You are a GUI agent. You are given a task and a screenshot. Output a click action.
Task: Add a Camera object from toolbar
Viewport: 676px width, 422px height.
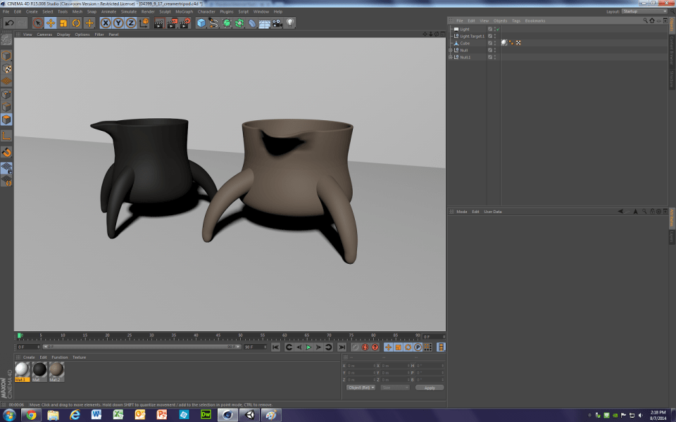point(277,23)
